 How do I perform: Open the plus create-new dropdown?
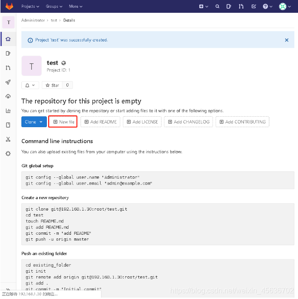[203, 6]
